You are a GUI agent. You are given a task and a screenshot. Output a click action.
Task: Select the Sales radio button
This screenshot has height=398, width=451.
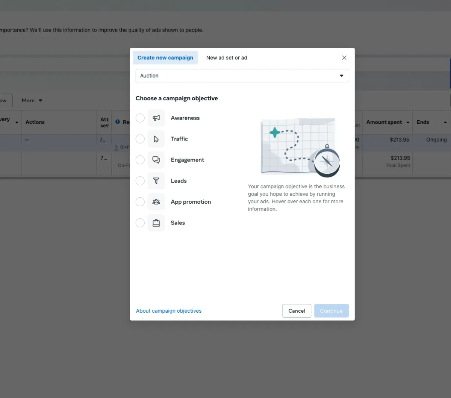(140, 223)
